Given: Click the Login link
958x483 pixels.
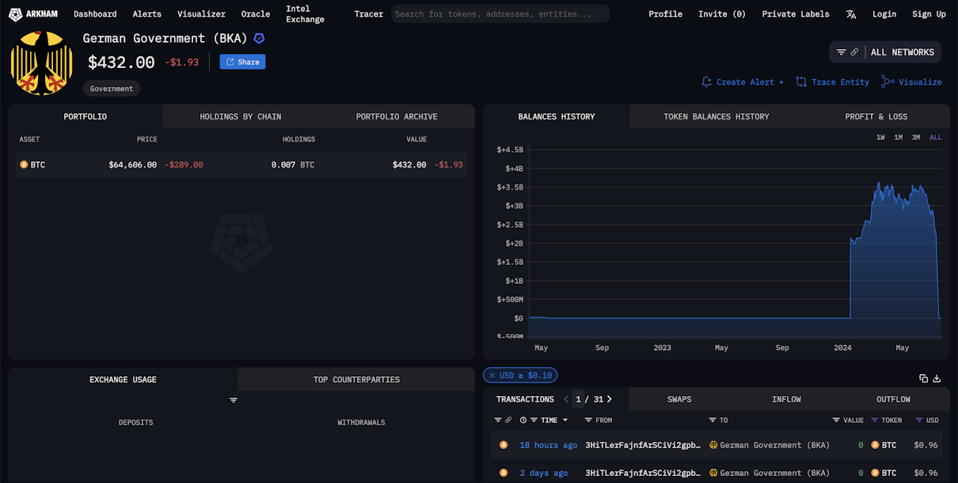Looking at the screenshot, I should (884, 14).
